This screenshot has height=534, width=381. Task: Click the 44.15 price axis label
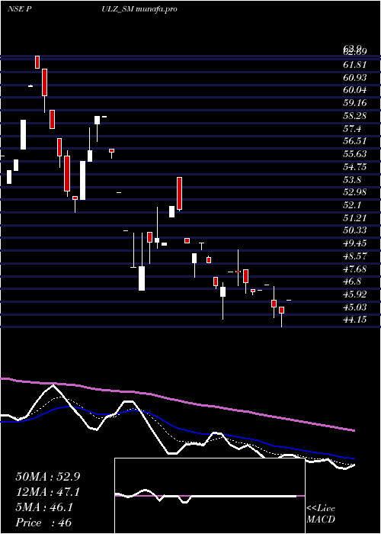[x=355, y=320]
